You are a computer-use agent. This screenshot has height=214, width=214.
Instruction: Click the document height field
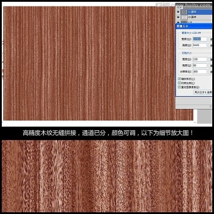point(200,65)
